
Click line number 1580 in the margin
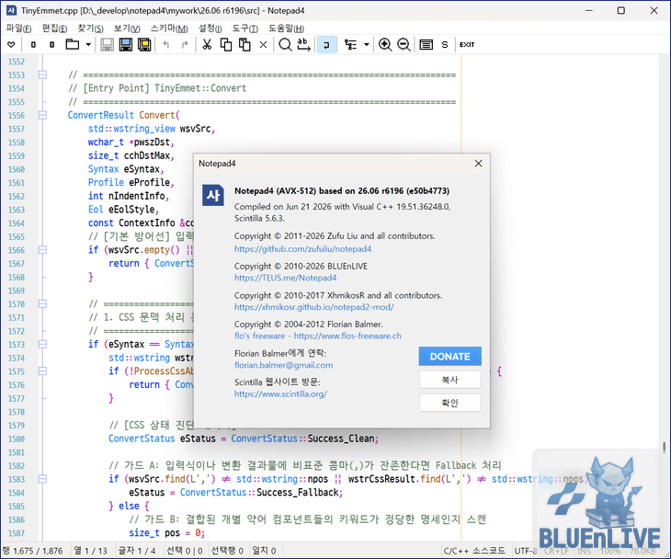click(x=17, y=439)
